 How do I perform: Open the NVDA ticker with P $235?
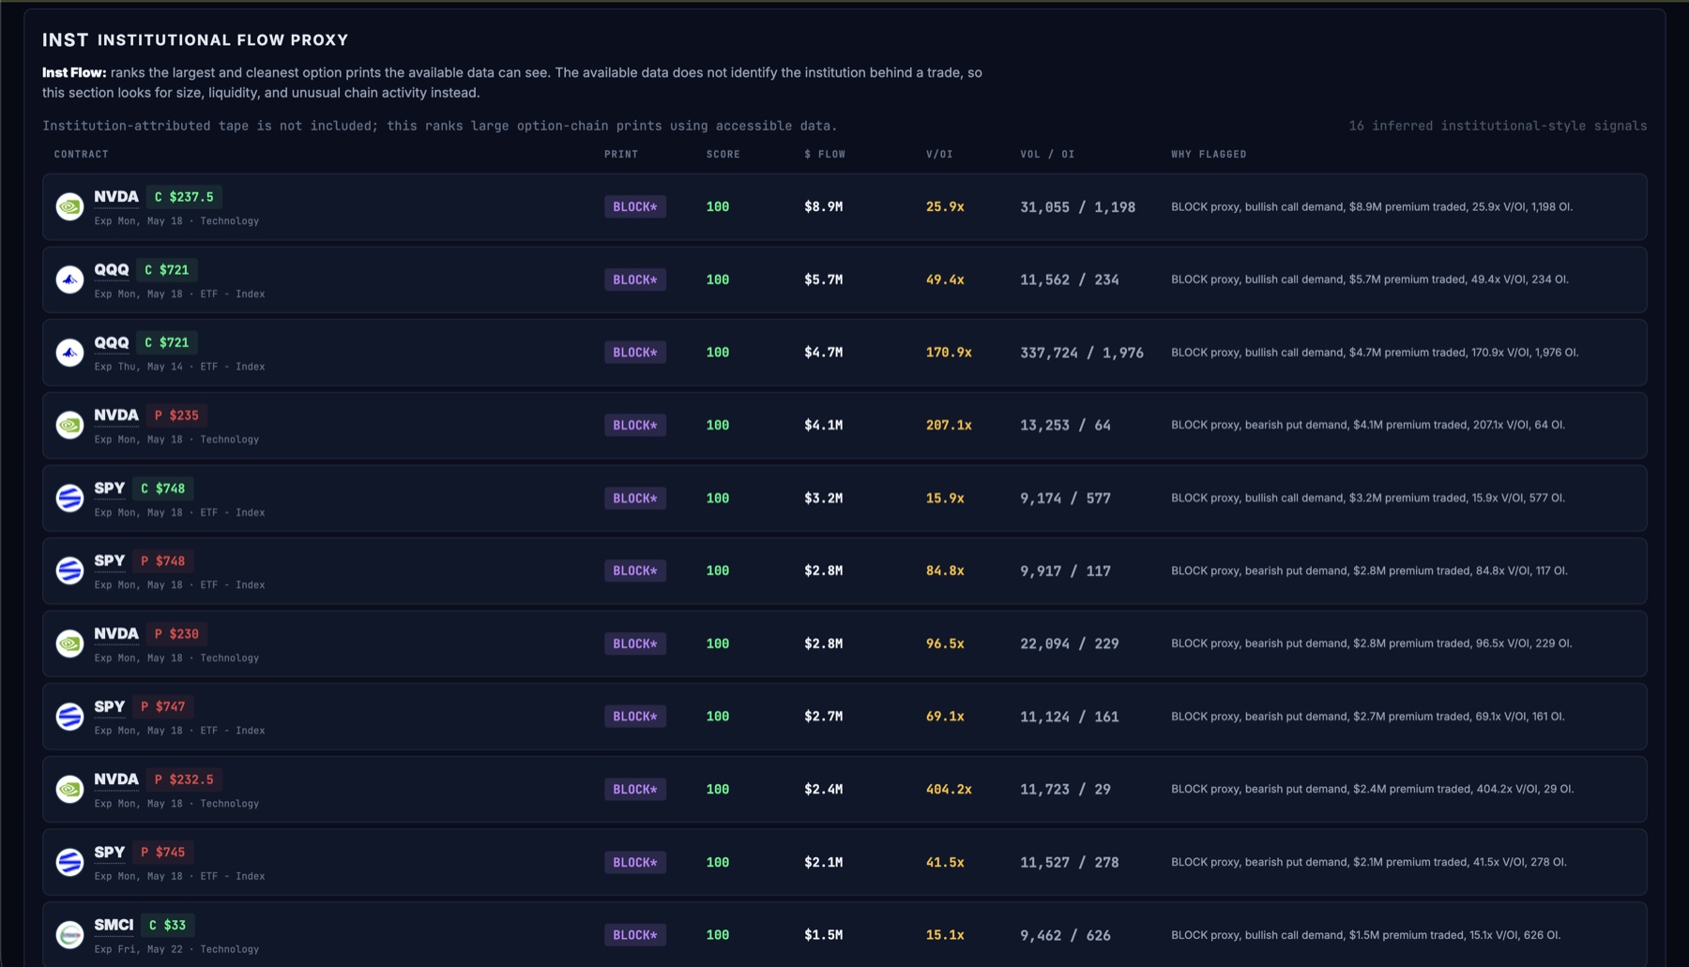point(116,416)
